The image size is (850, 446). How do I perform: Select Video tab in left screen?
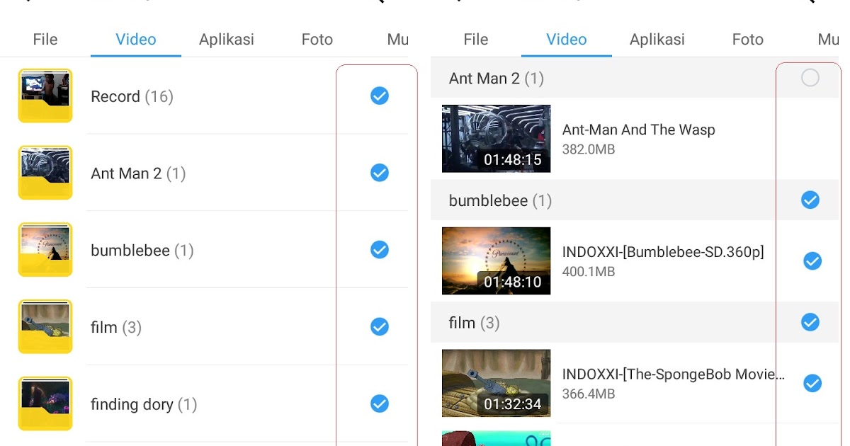coord(136,40)
